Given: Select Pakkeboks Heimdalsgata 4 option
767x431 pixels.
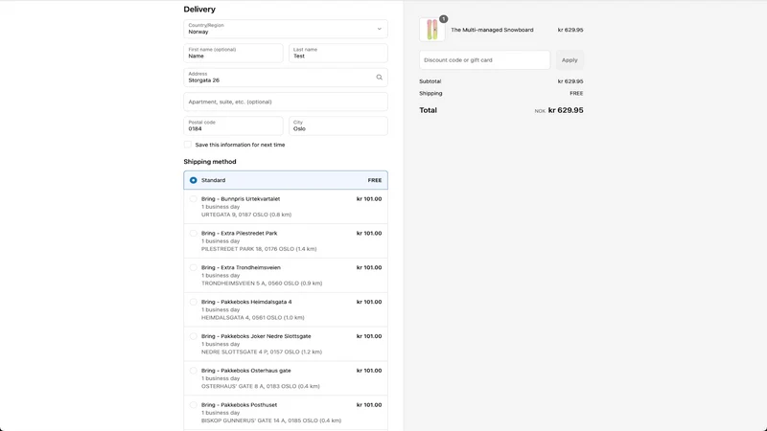Looking at the screenshot, I should (x=286, y=309).
